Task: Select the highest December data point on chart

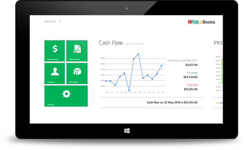Action: pyautogui.click(x=138, y=54)
